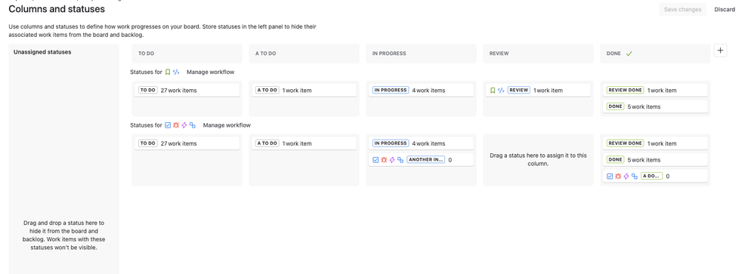This screenshot has width=754, height=274.
Task: Click the epic icon on the ANOTHER IN... card
Action: click(x=392, y=159)
